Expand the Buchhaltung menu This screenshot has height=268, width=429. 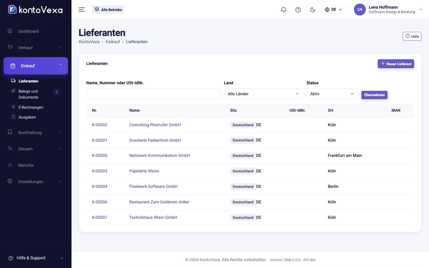pos(36,133)
